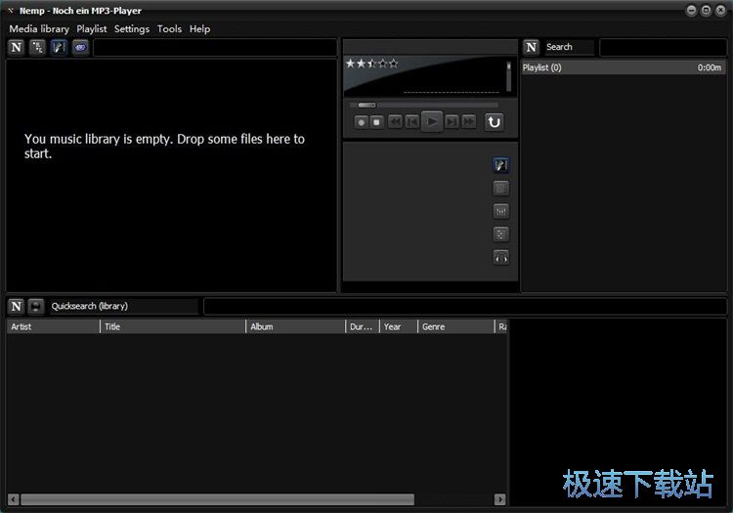
Task: Select the tree browse mode icon
Action: 37,47
